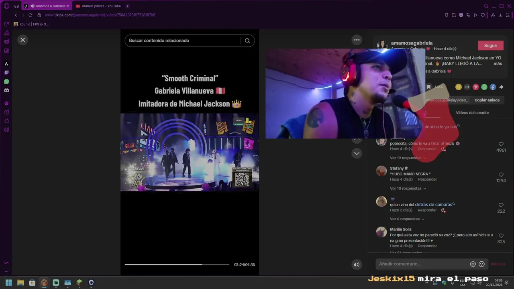Take a snapshot with the capture icon
Viewport: 514px width, 289px height.
click(x=454, y=15)
